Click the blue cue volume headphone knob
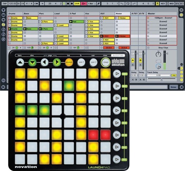 pyautogui.click(x=159, y=67)
